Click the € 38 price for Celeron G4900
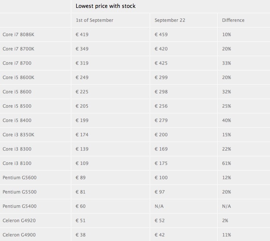270x241 pixels. [81, 235]
